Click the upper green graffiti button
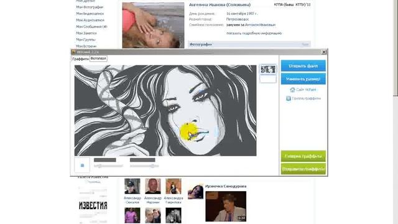The width and height of the screenshot is (398, 224). click(303, 156)
